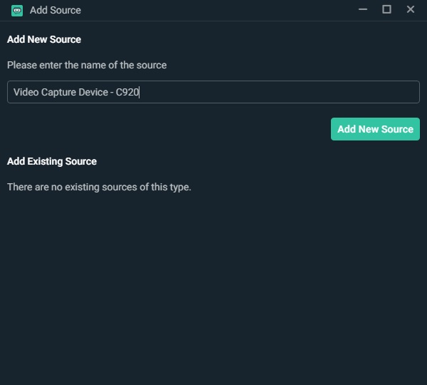Click the 'Add Existing Source' heading
The image size is (427, 385).
(x=52, y=161)
